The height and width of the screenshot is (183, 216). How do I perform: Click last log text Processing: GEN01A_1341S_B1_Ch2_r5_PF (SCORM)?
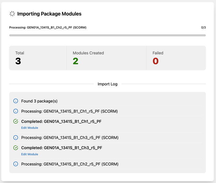pos(70,164)
